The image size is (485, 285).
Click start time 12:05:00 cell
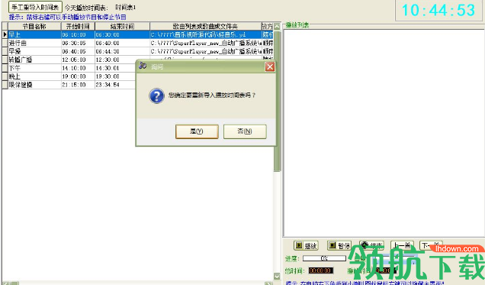coord(78,60)
